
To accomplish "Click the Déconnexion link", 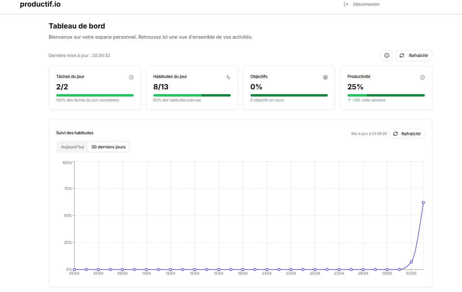I will [366, 4].
